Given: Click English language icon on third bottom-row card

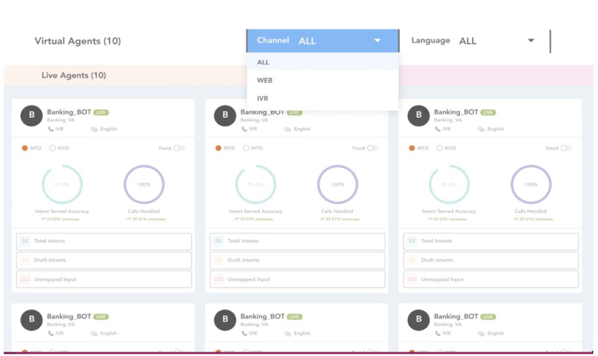Looking at the screenshot, I should (x=481, y=333).
